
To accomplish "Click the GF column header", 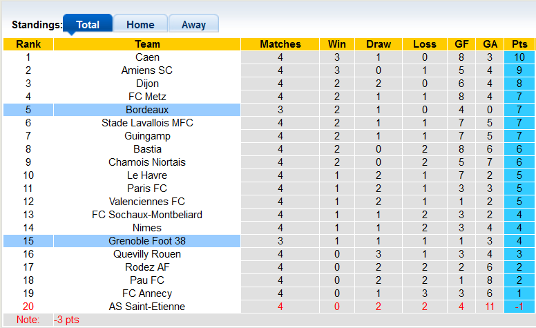I will point(461,44).
